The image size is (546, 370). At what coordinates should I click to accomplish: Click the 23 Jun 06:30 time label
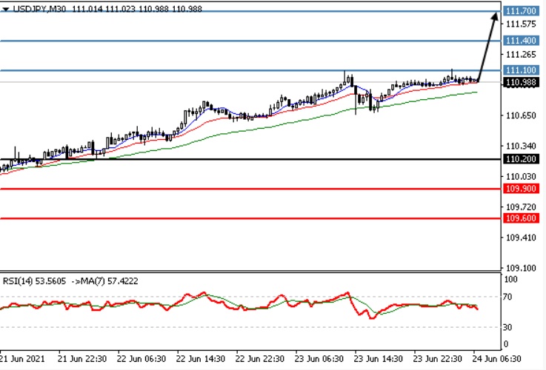[319, 359]
